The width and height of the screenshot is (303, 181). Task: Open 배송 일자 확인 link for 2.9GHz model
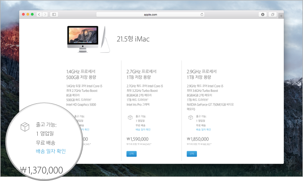tap(203, 130)
